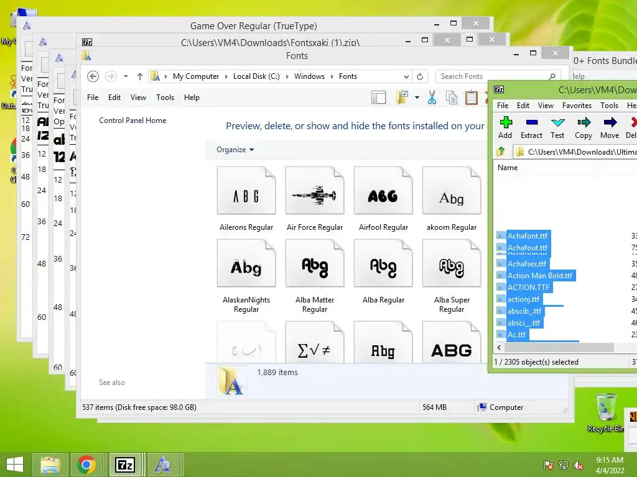
Task: Select the Ailerons Regular font
Action: click(x=246, y=199)
